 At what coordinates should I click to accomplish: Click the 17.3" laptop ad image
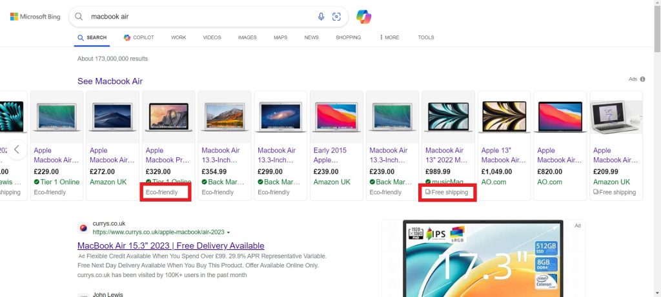(x=483, y=258)
